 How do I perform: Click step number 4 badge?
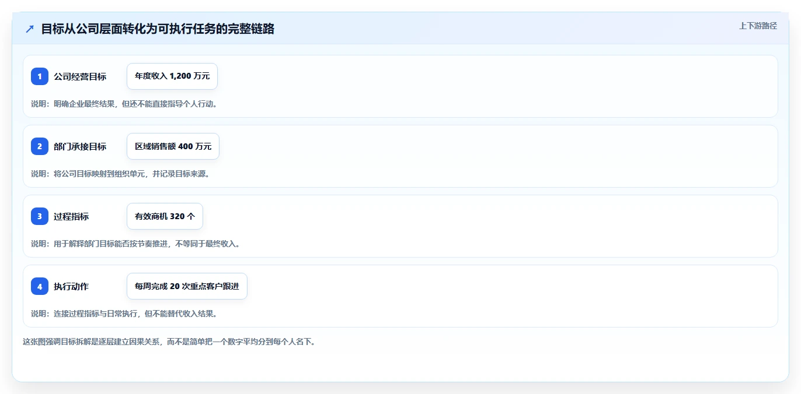40,286
